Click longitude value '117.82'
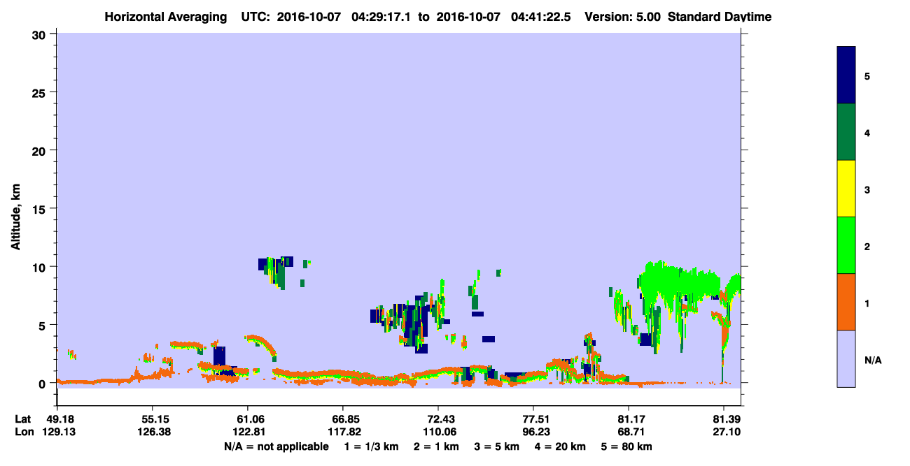The image size is (910, 466). tap(343, 432)
